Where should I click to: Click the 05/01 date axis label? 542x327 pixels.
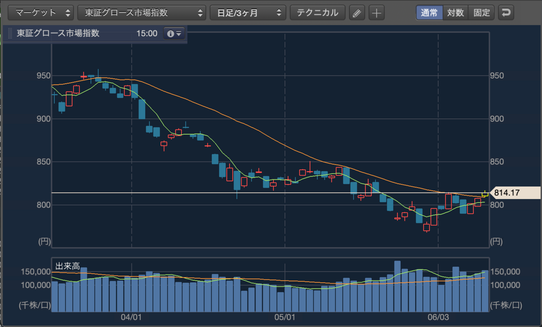[285, 318]
